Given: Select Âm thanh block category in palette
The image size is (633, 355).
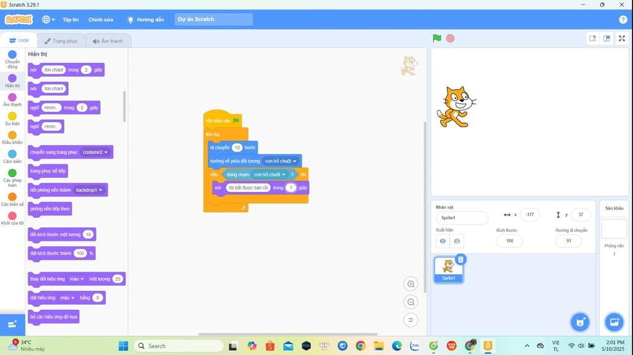Looking at the screenshot, I should (x=12, y=99).
